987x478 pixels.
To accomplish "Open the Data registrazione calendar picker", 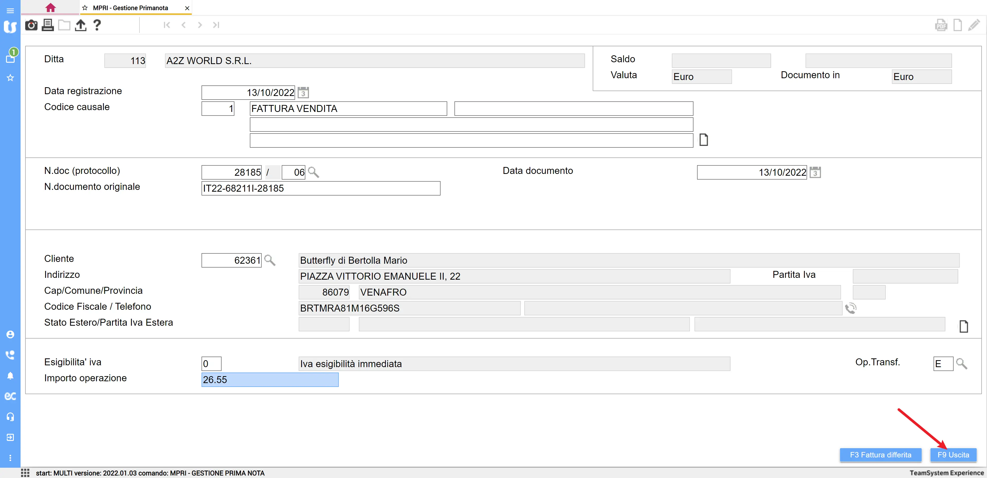I will pyautogui.click(x=303, y=92).
